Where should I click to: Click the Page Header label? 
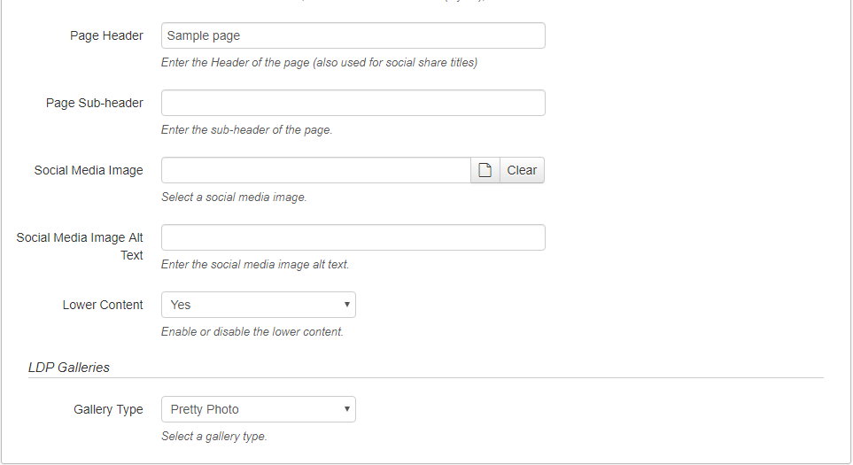pyautogui.click(x=106, y=35)
